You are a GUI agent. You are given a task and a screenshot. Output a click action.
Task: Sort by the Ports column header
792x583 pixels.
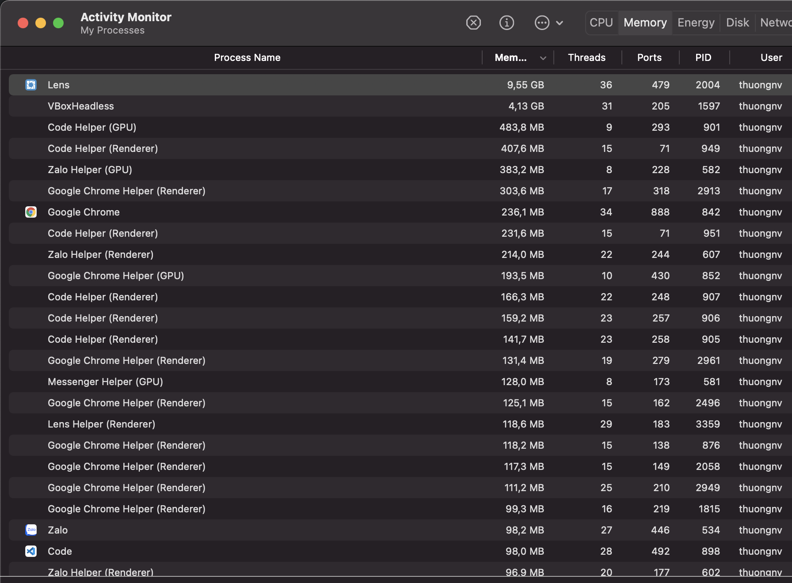[649, 57]
